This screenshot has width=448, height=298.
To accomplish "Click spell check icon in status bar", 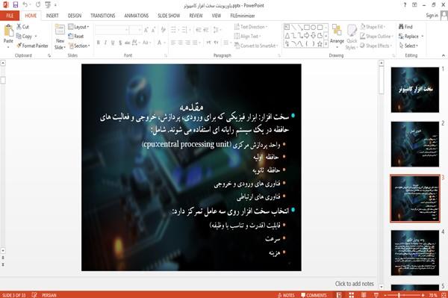I will coord(34,295).
